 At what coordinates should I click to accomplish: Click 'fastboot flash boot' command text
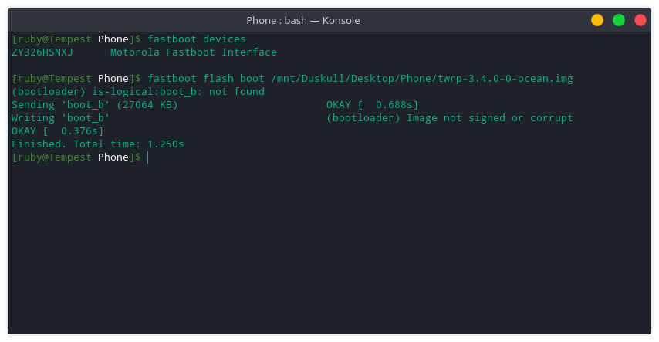click(206, 79)
